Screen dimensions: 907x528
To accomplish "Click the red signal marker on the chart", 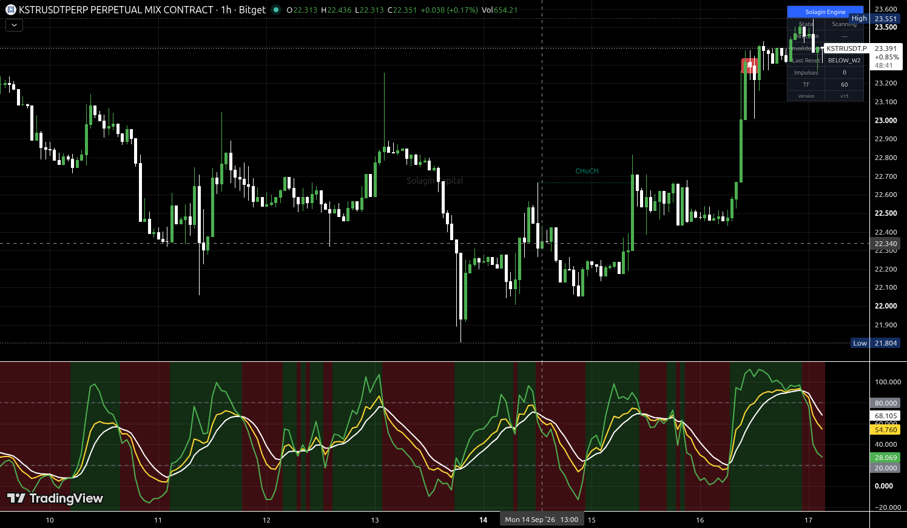I will click(750, 65).
